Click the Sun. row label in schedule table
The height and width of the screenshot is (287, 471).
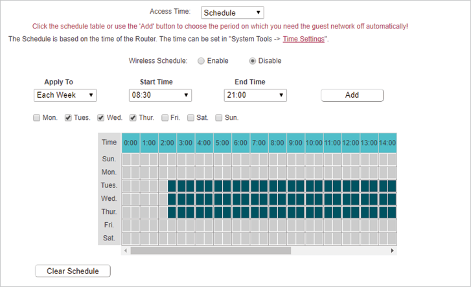(x=109, y=159)
